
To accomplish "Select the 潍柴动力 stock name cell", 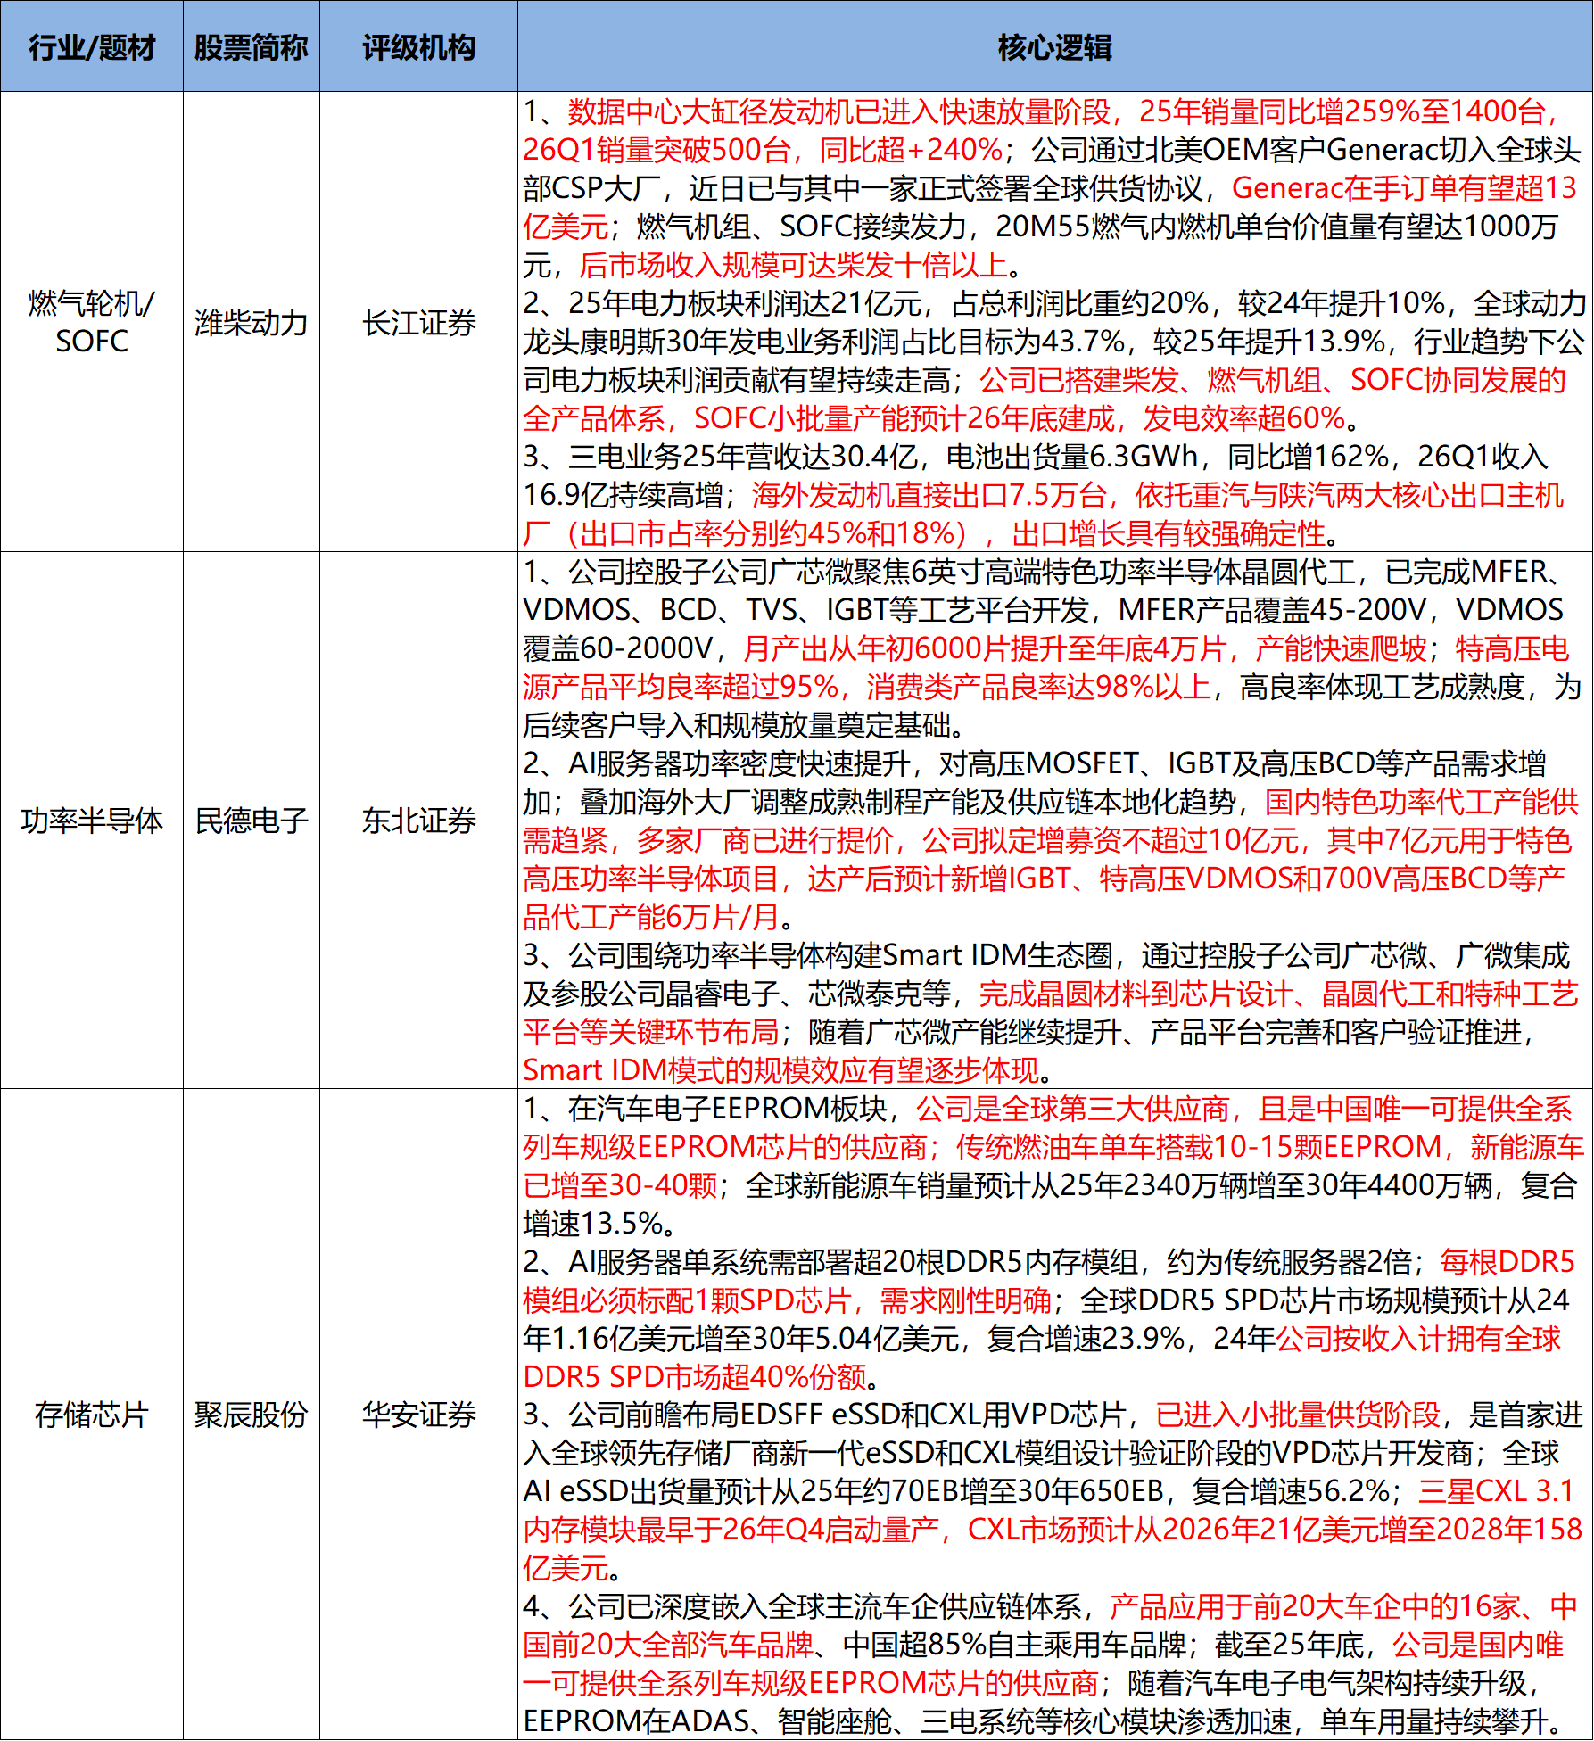I will 252,322.
